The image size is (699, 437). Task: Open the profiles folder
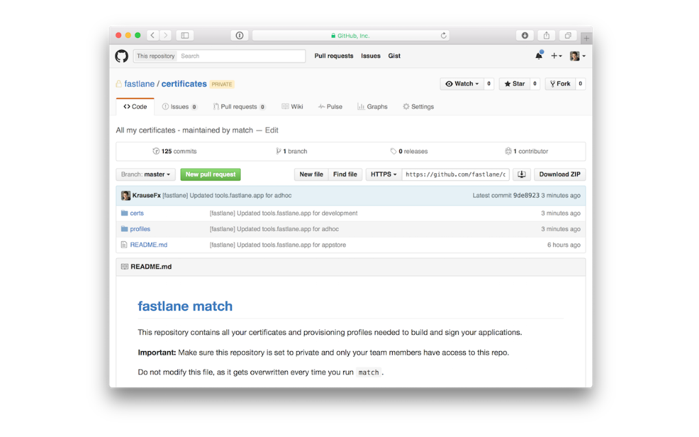pos(140,229)
